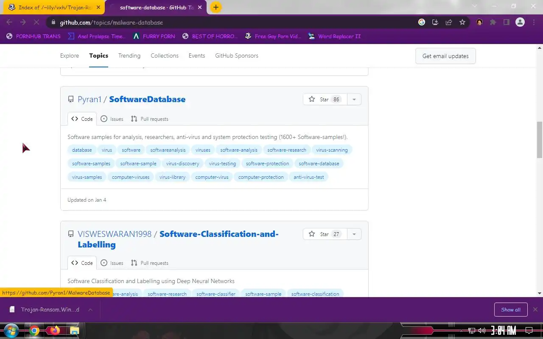543x339 pixels.
Task: Select the software-database GitHub tab
Action: coord(156,8)
